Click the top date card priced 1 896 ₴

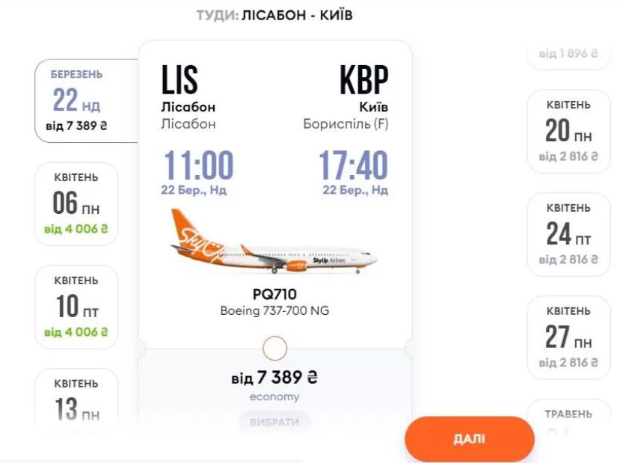568,54
